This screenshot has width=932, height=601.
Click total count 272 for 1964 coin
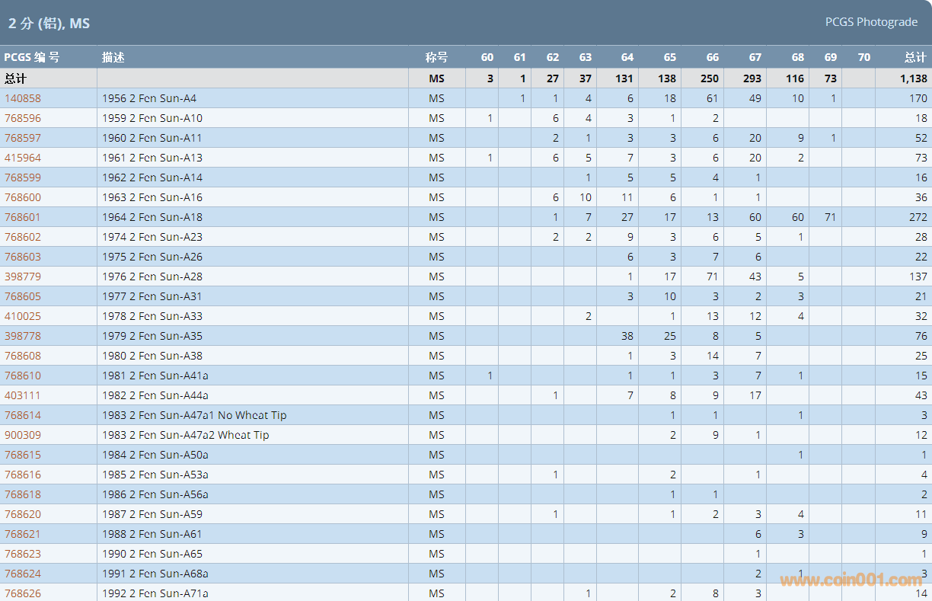pos(918,217)
